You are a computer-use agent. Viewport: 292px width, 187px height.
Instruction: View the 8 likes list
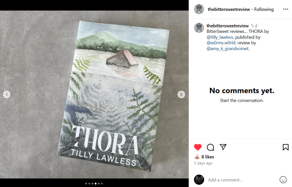[208, 157]
